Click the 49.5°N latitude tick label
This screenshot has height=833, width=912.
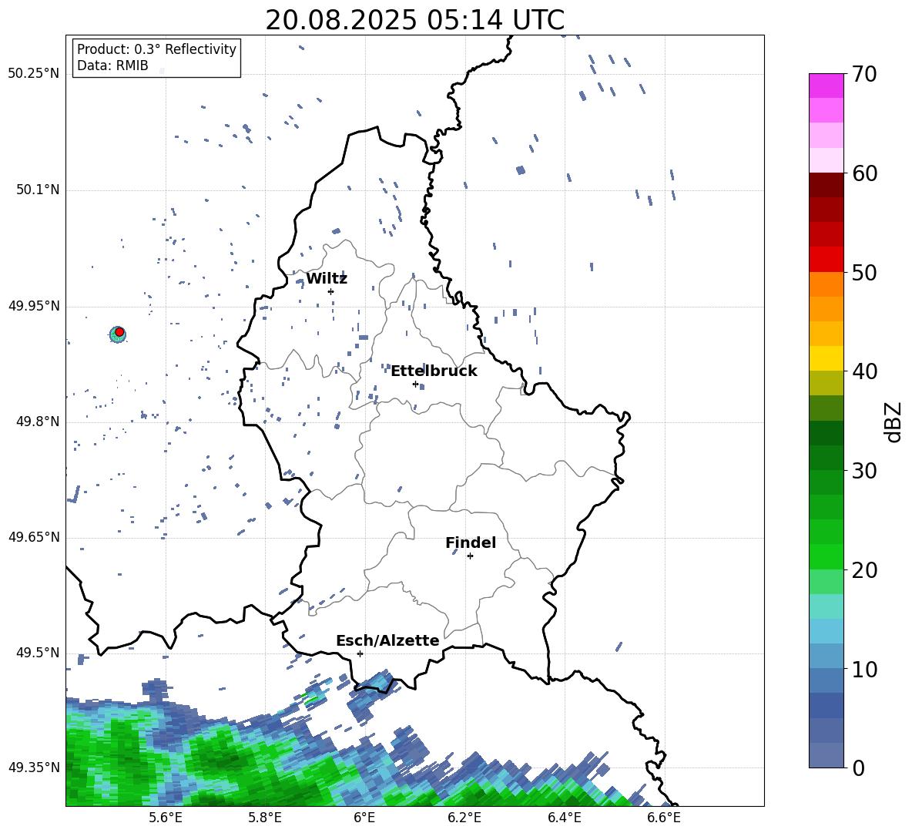(39, 653)
